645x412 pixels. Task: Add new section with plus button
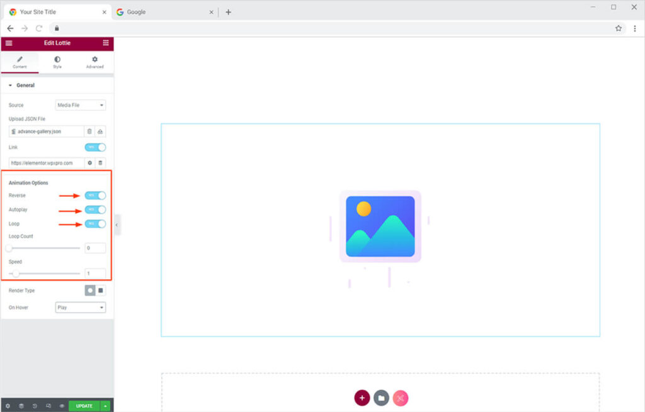coord(362,398)
